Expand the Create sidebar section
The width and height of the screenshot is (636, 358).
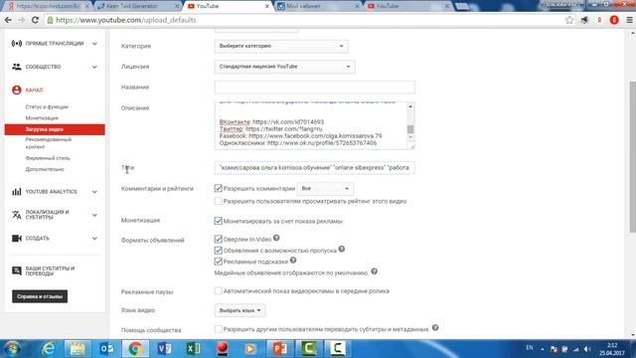click(x=94, y=239)
